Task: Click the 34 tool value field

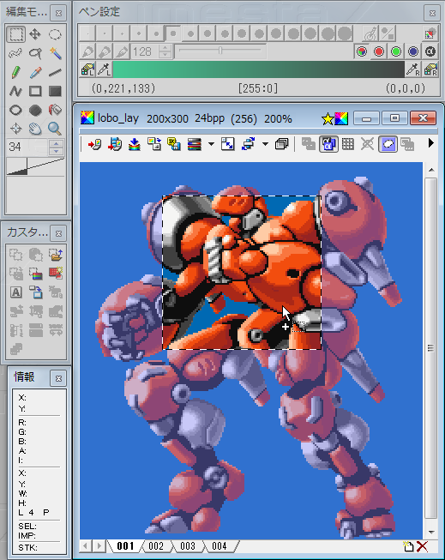Action: [x=27, y=147]
